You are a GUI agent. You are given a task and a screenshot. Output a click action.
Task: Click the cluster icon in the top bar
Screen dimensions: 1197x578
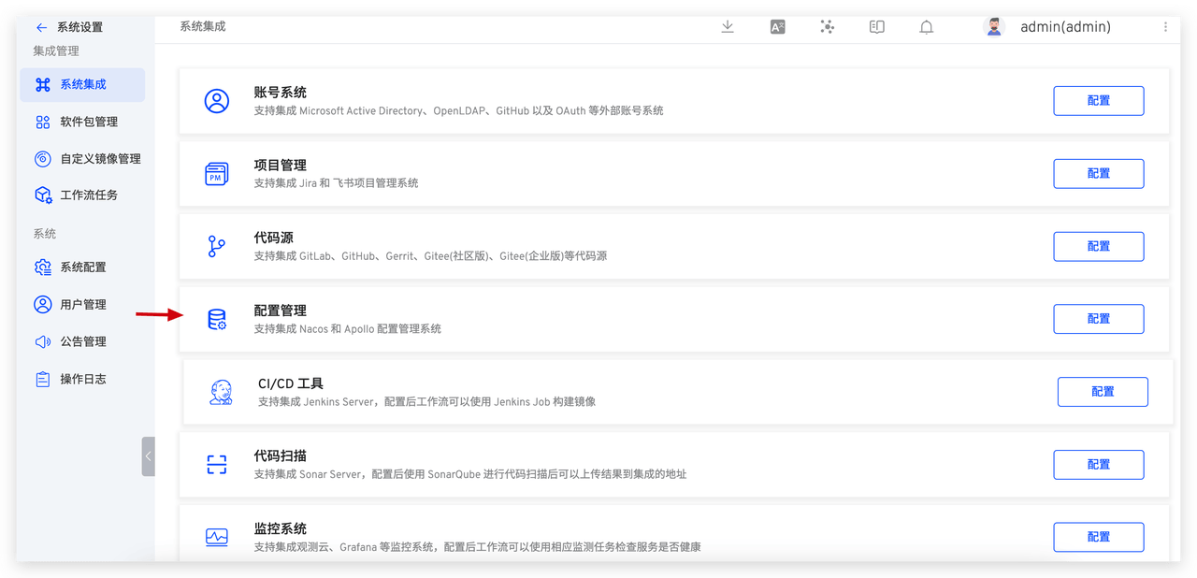click(827, 26)
